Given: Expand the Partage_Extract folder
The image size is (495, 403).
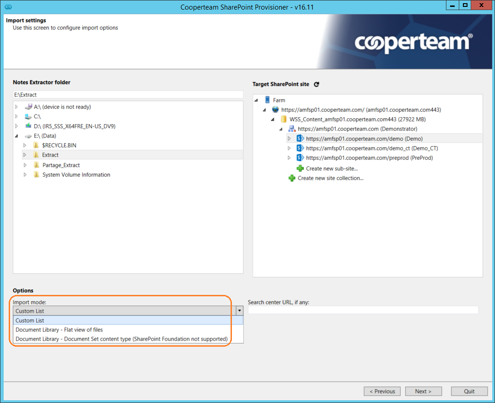Looking at the screenshot, I should [25, 164].
